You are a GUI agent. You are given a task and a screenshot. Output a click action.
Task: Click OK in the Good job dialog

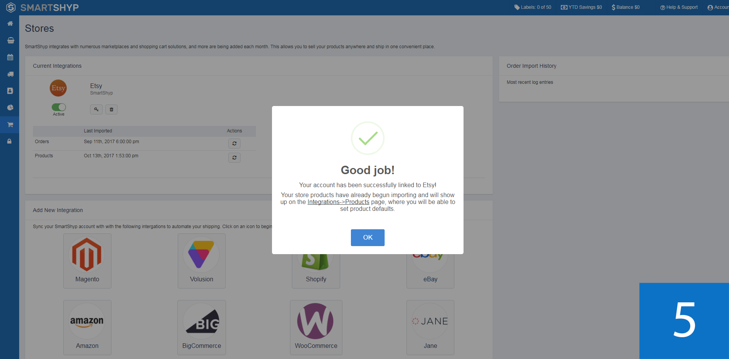(367, 237)
